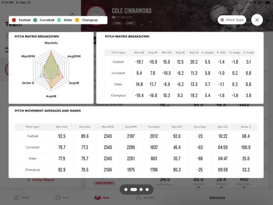
Task: Click the MaxRPM radar chart label
Action: pos(28,56)
